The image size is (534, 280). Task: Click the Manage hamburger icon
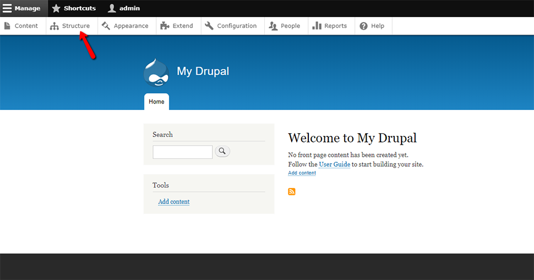7,8
